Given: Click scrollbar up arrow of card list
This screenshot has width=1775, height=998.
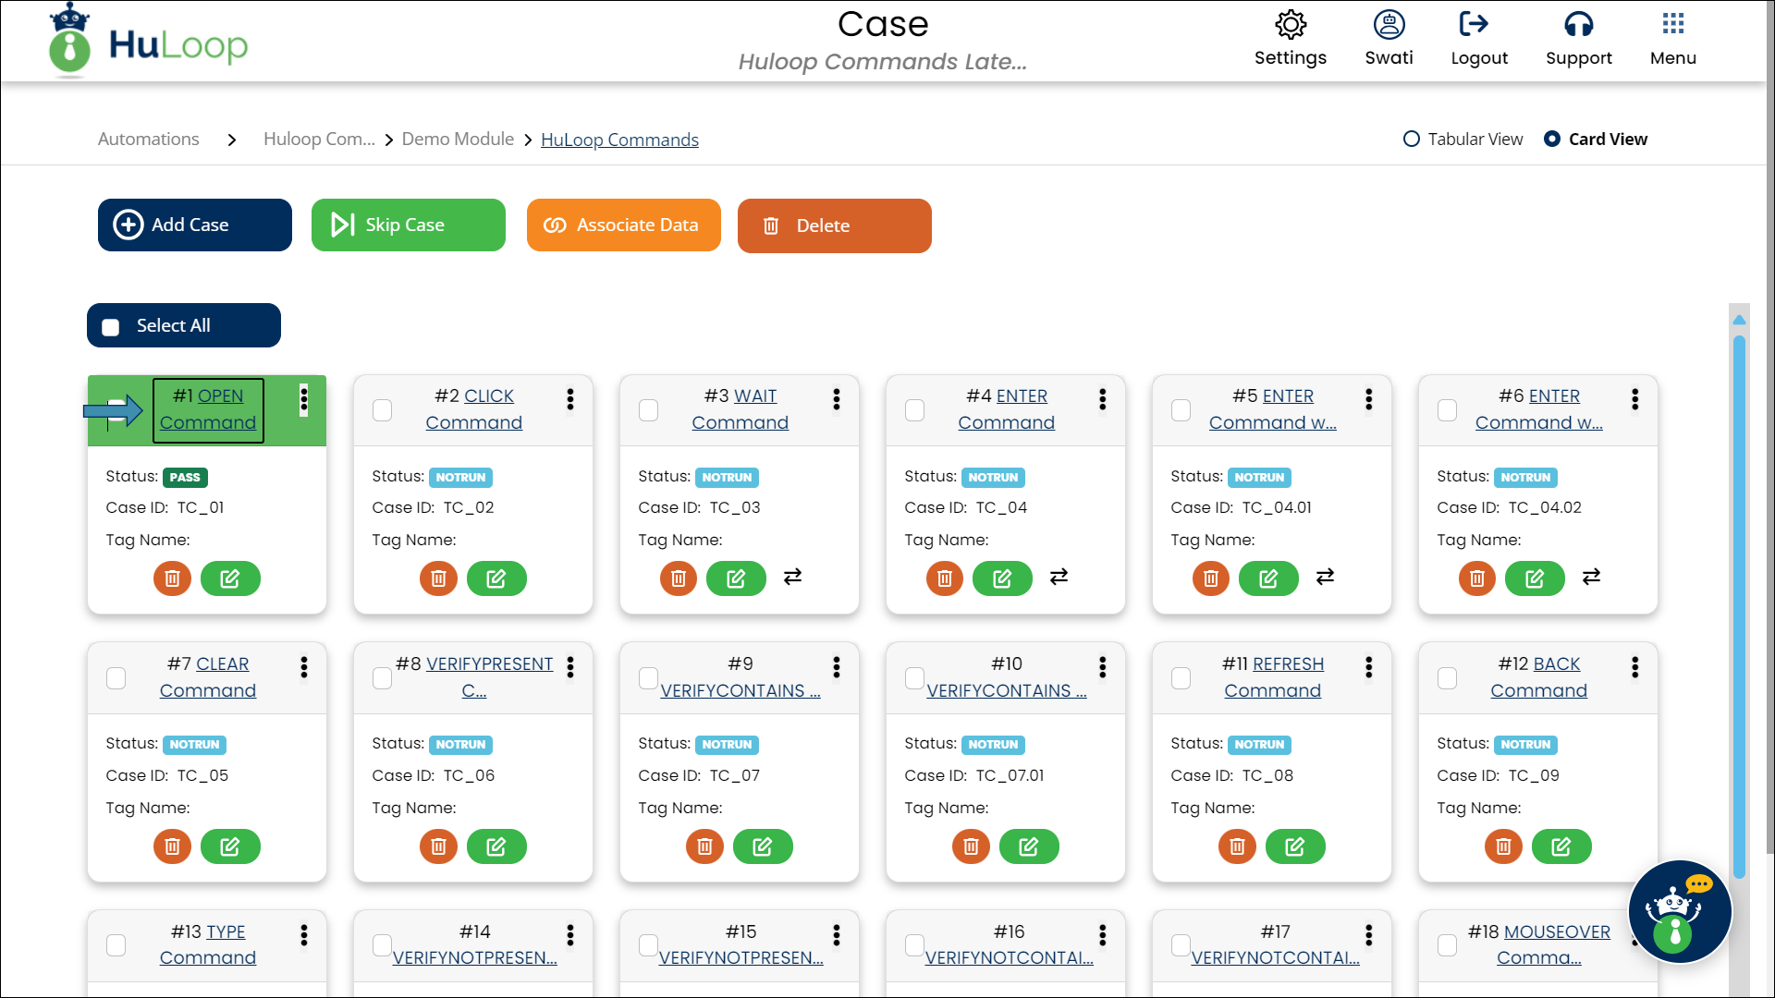Looking at the screenshot, I should point(1739,320).
